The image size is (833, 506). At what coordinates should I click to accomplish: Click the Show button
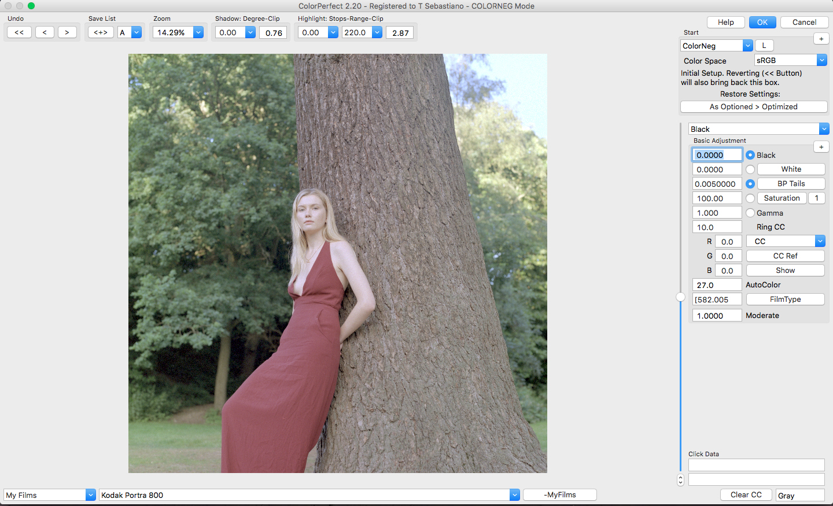pos(786,270)
